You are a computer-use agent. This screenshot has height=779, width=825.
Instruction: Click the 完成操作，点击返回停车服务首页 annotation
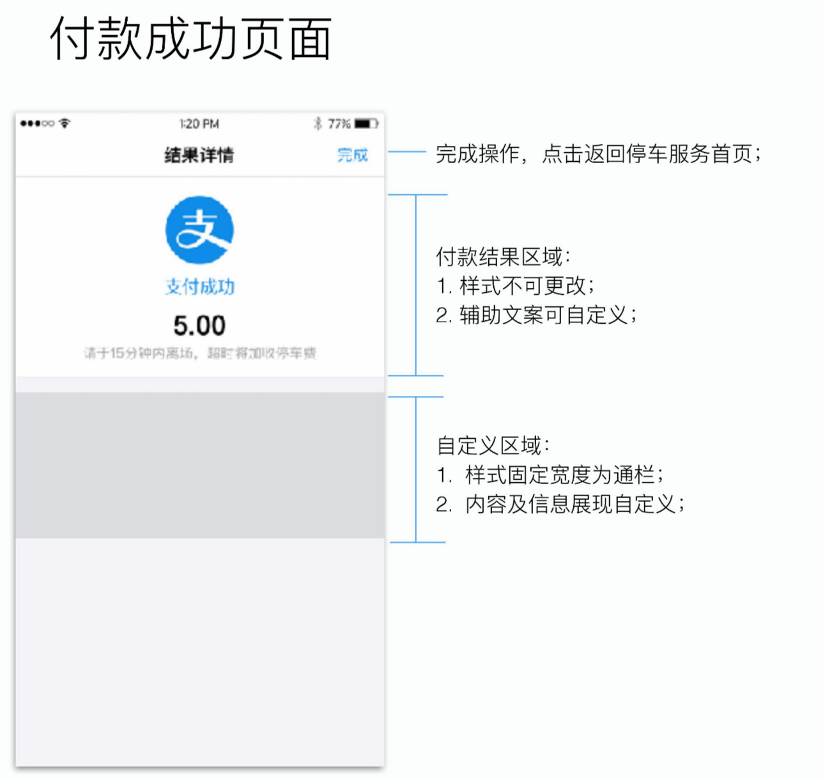click(599, 154)
